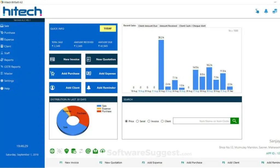280x168 pixels.
Task: Click F3 Add Expense shortcut in footer
Action: (x=152, y=163)
